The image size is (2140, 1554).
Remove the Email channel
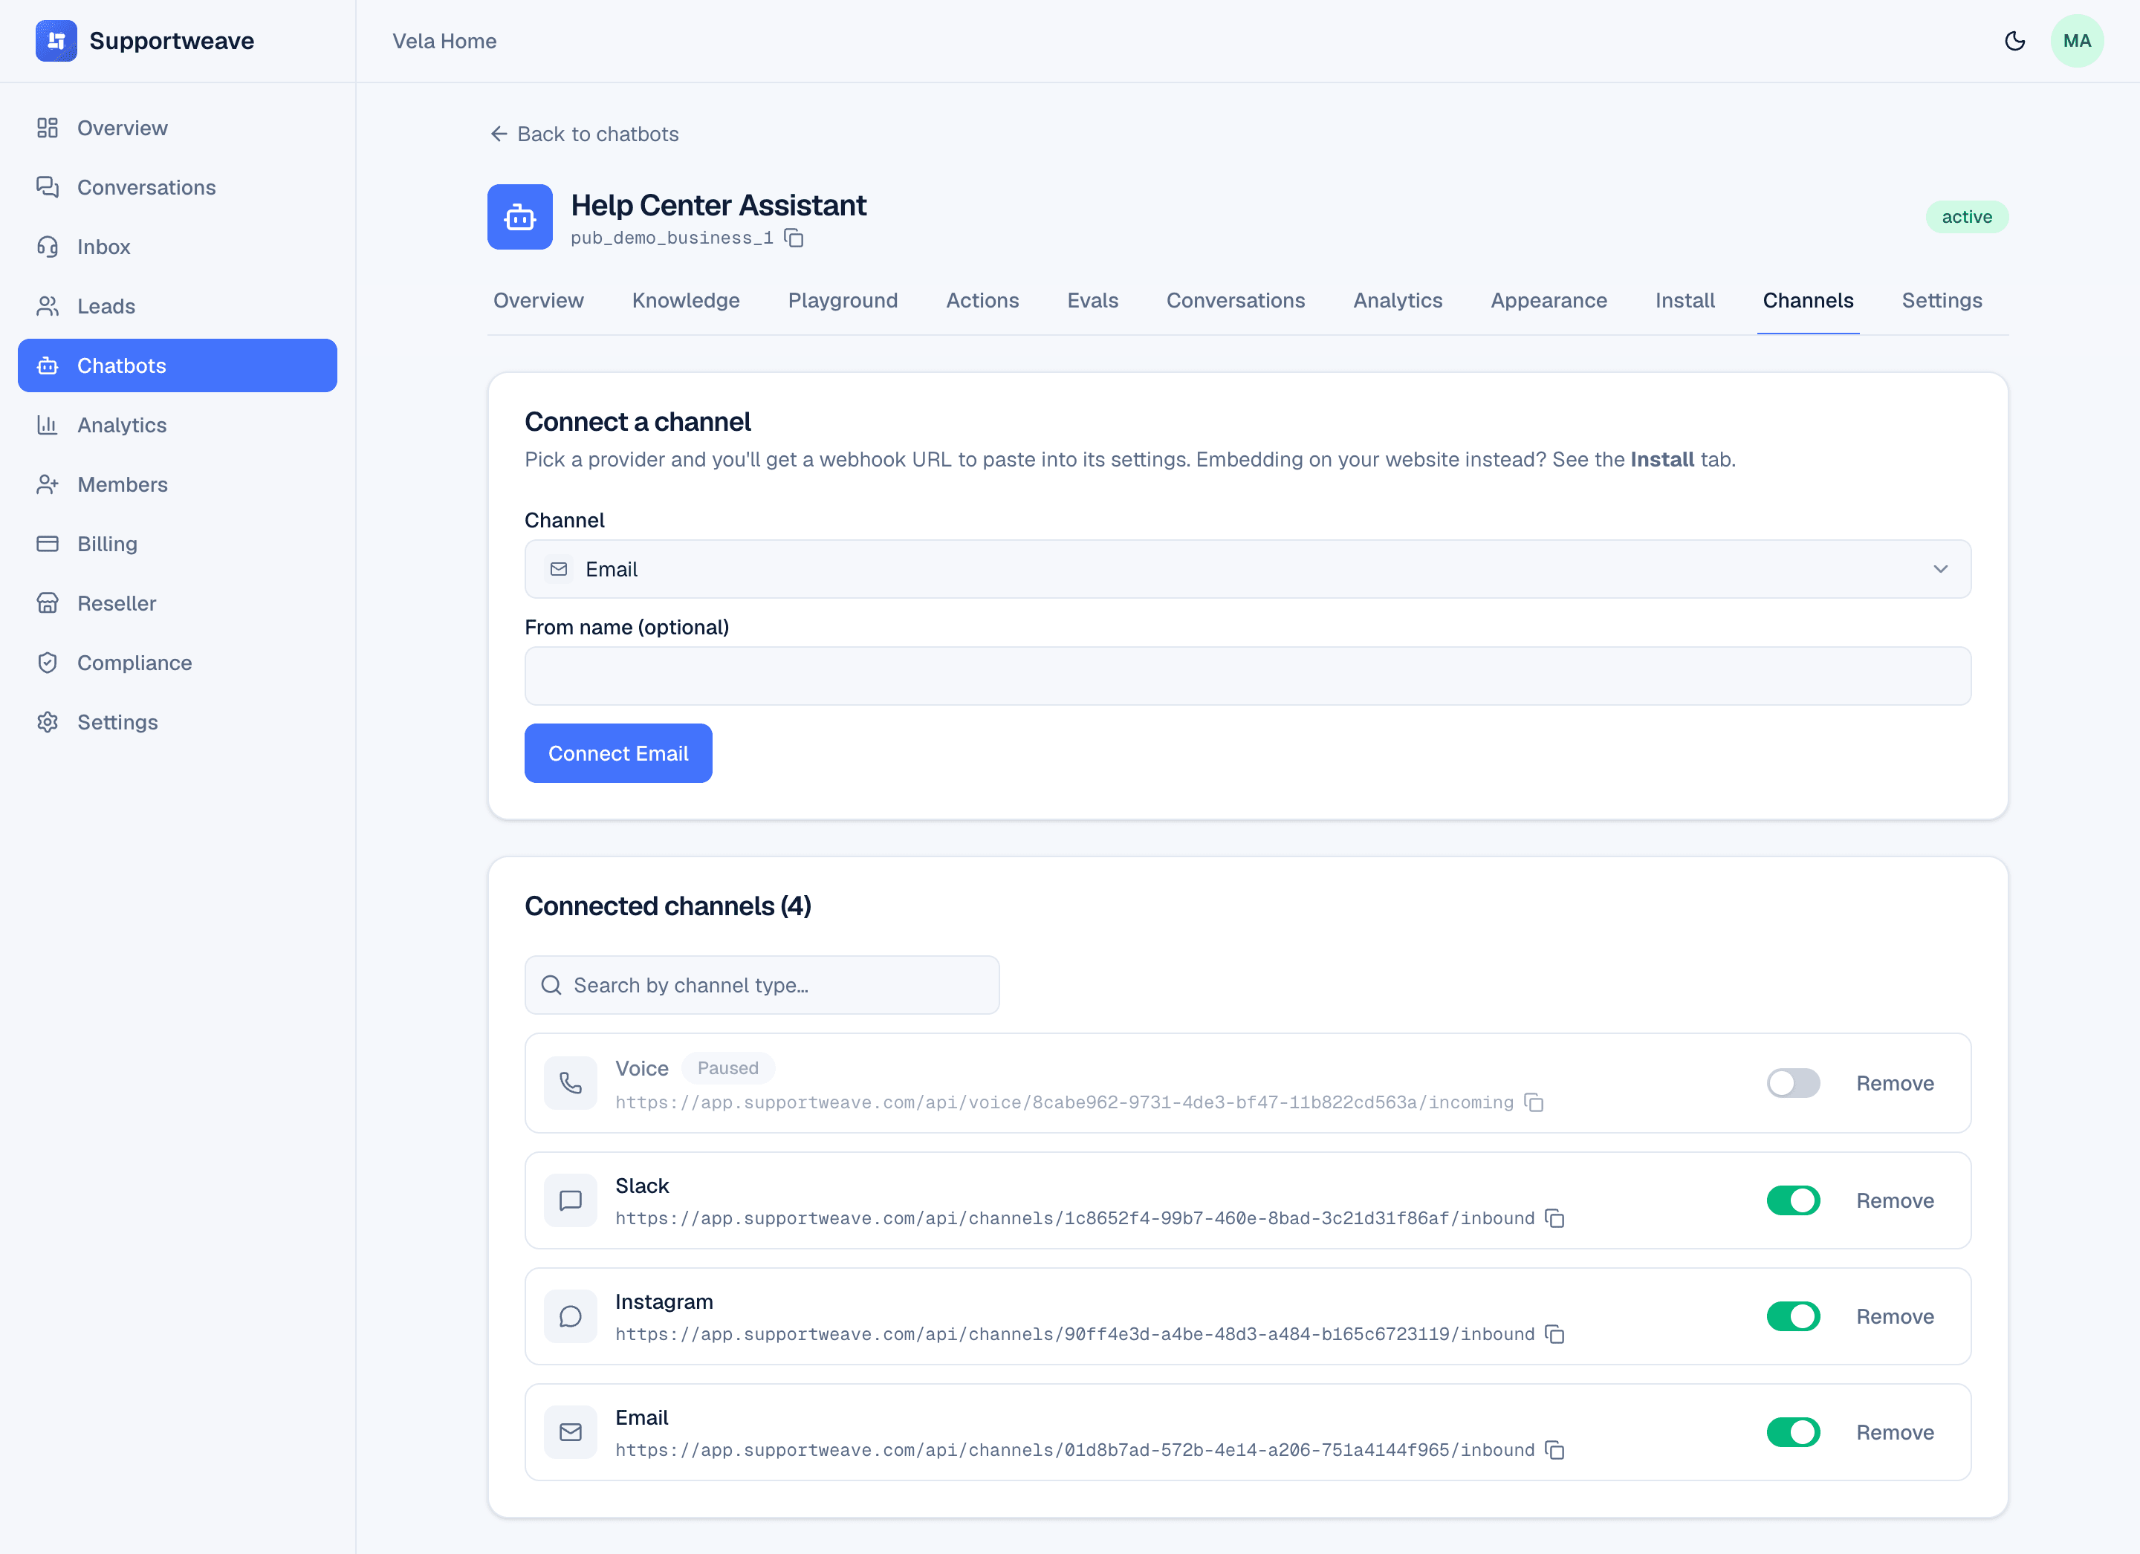point(1895,1432)
